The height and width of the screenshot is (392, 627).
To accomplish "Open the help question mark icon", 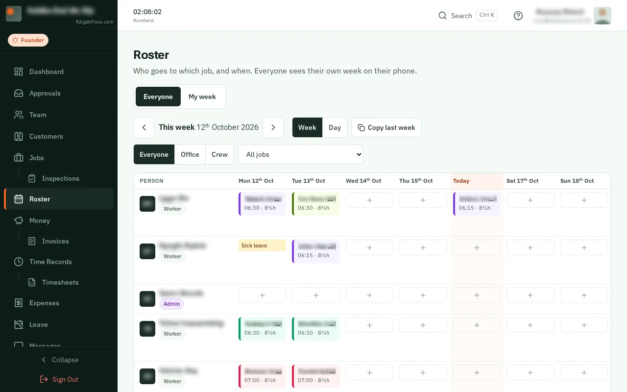I will pyautogui.click(x=518, y=16).
